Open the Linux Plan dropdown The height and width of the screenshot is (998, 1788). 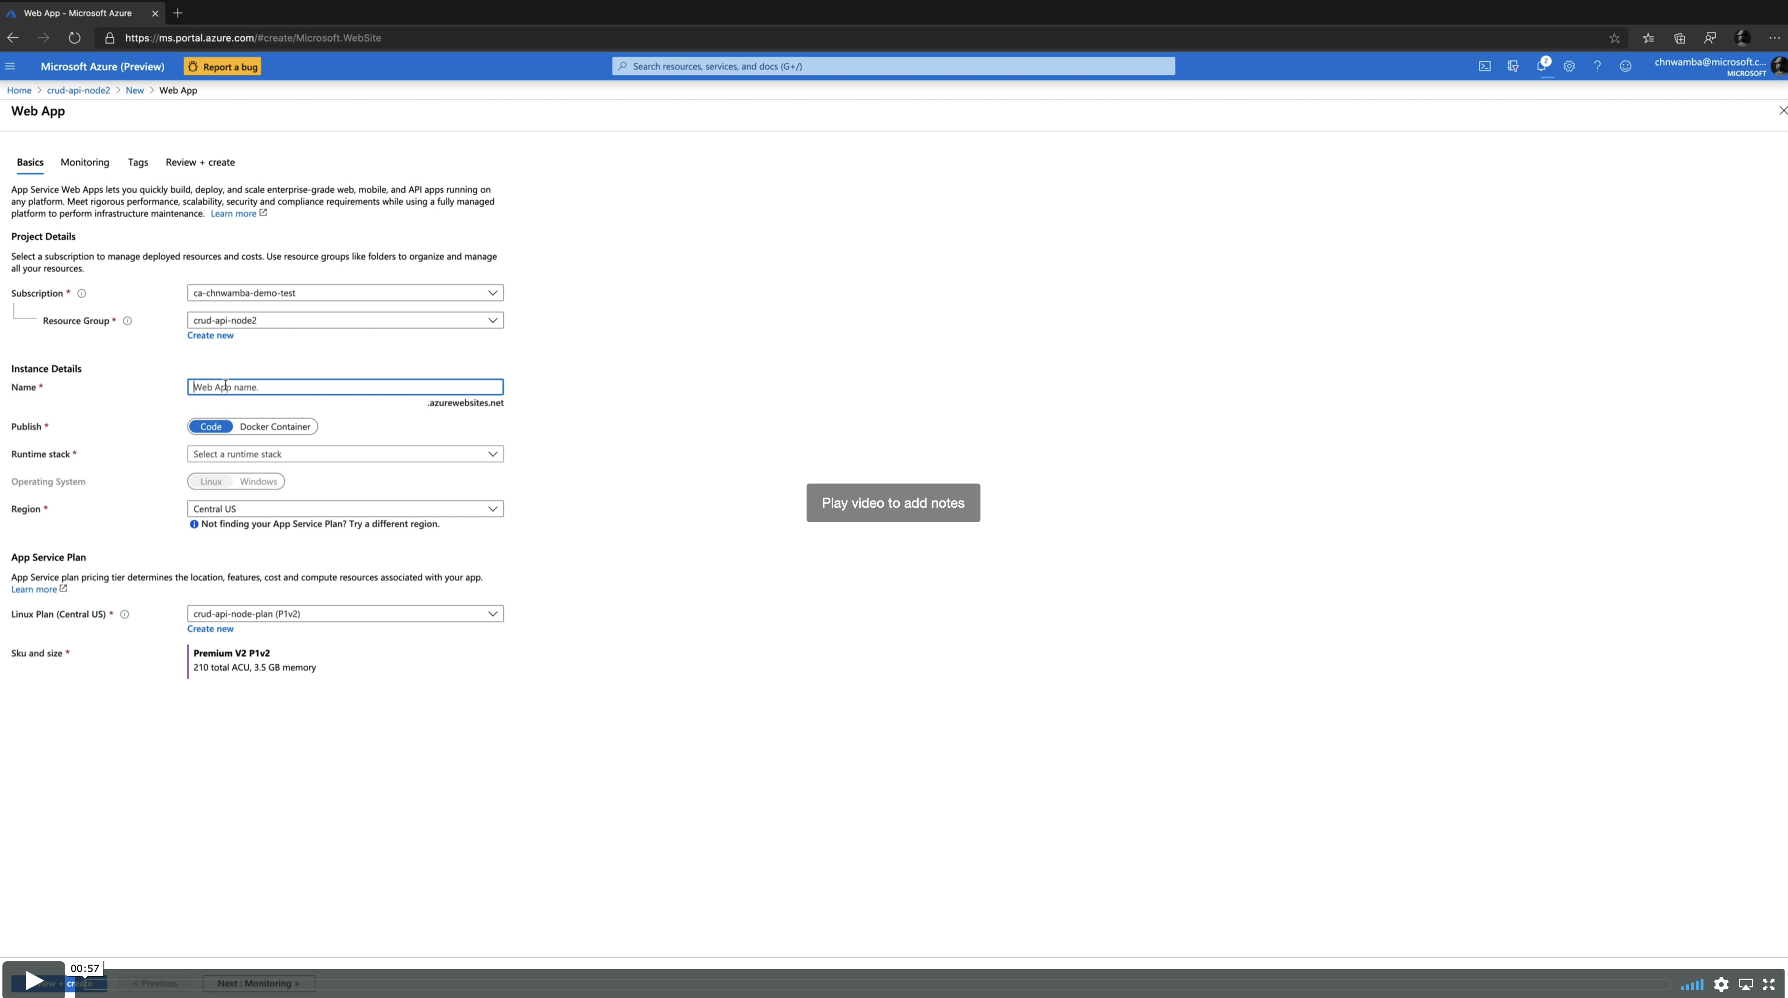tap(345, 613)
